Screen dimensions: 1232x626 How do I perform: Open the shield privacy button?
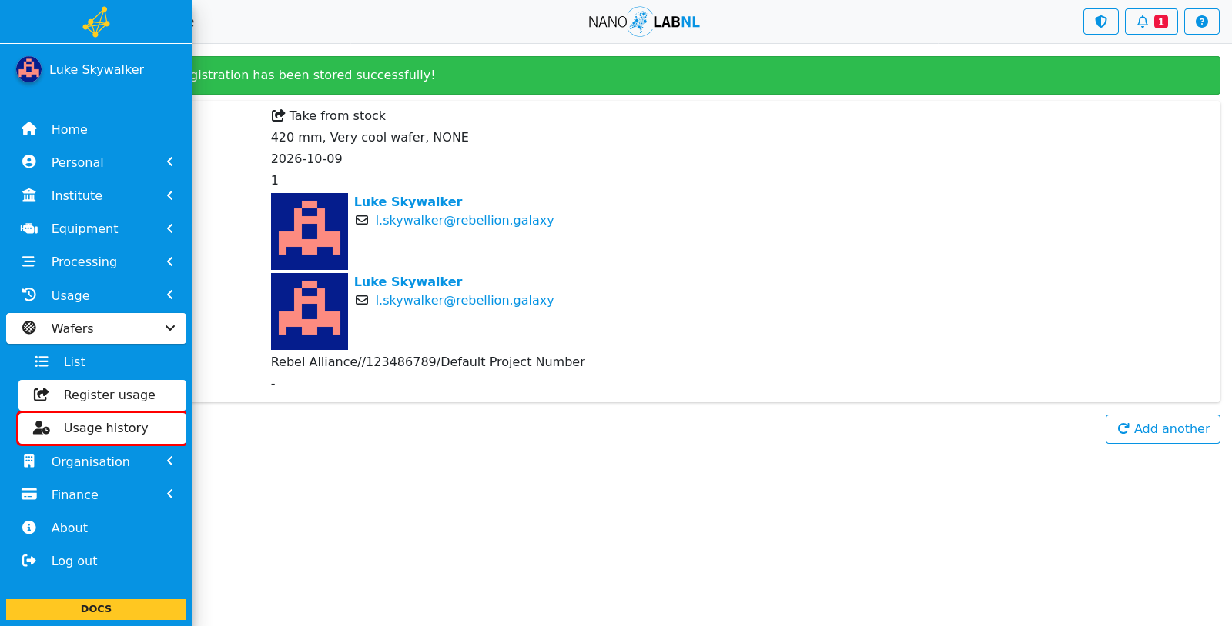(x=1101, y=22)
